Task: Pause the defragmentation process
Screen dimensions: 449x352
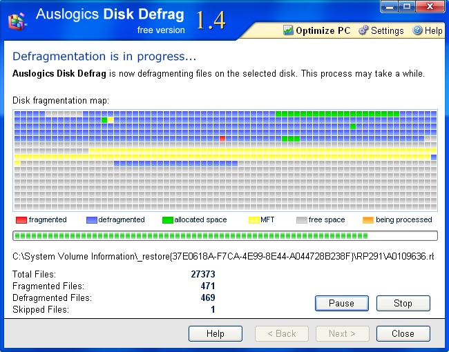Action: pyautogui.click(x=342, y=303)
